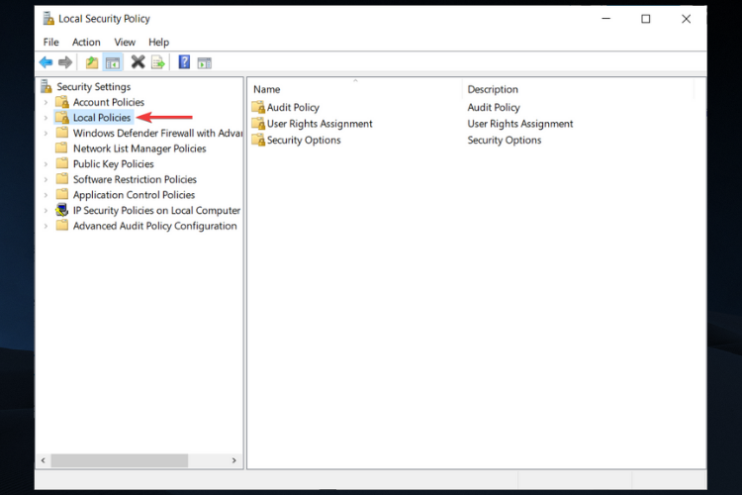Expand the IP Security Policies node
This screenshot has width=742, height=495.
(46, 210)
